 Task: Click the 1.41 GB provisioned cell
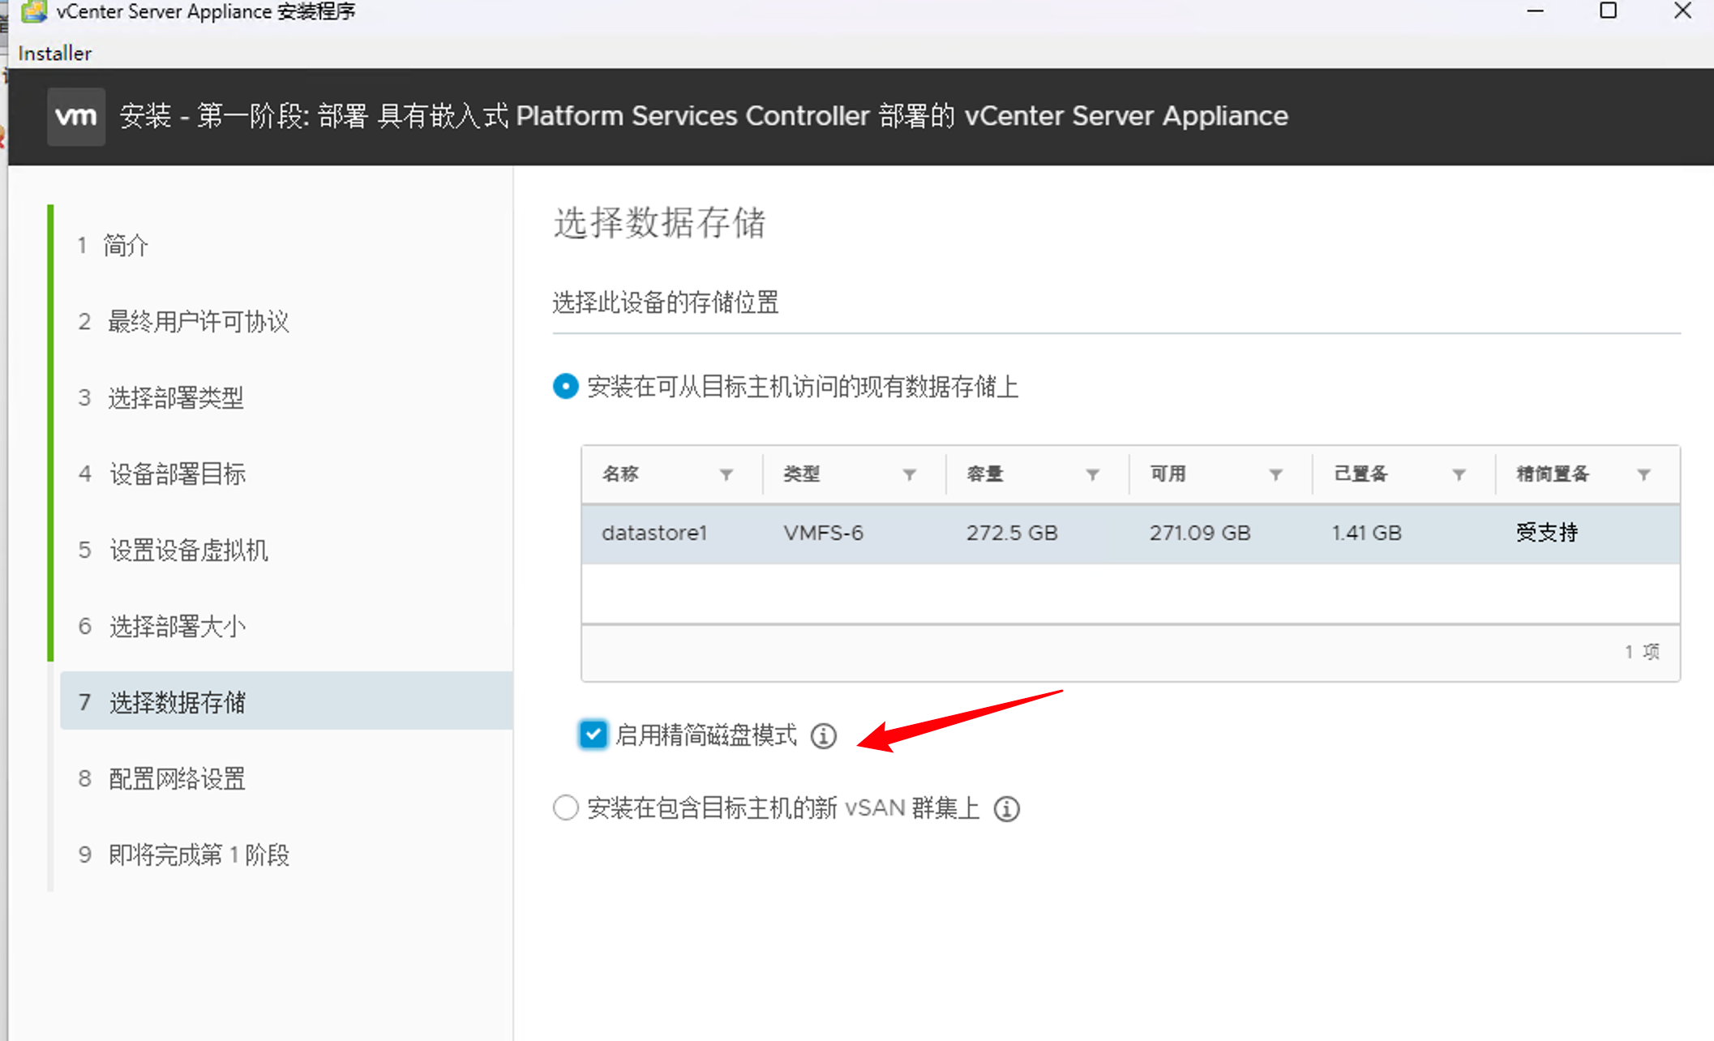click(1367, 533)
